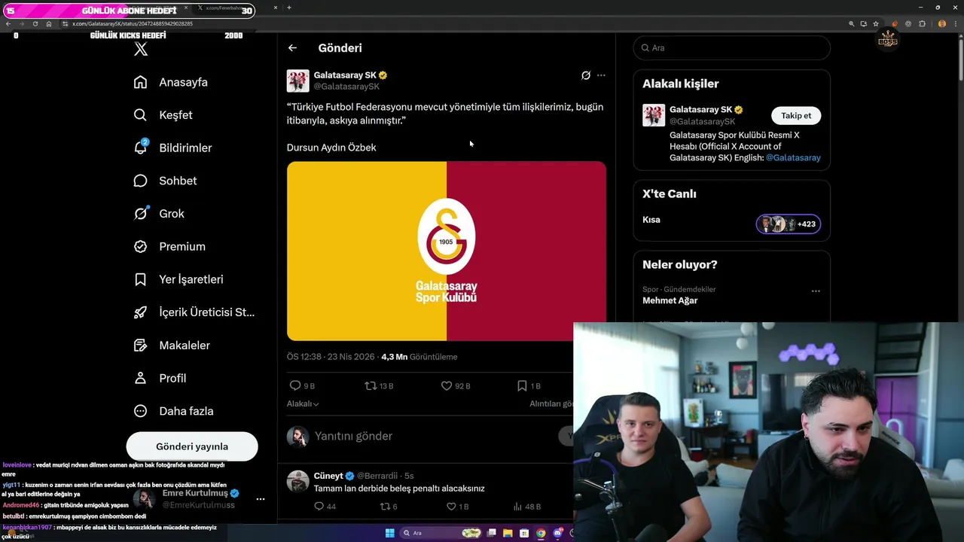964x542 pixels.
Task: Click the İçerik Üreticisi rocket icon
Action: pos(140,312)
